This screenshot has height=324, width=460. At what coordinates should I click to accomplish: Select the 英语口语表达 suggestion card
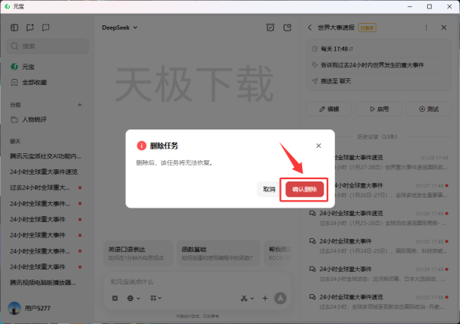pos(127,254)
